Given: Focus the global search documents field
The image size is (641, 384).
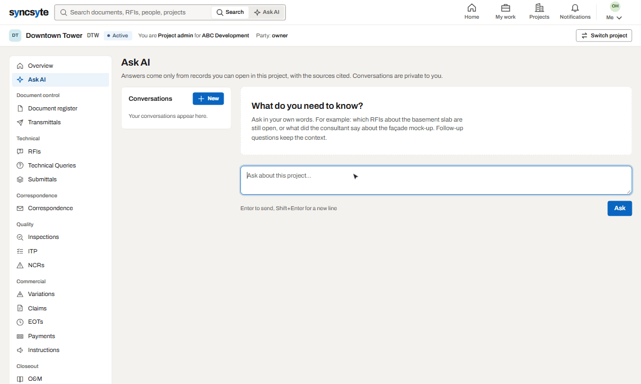Looking at the screenshot, I should 134,12.
